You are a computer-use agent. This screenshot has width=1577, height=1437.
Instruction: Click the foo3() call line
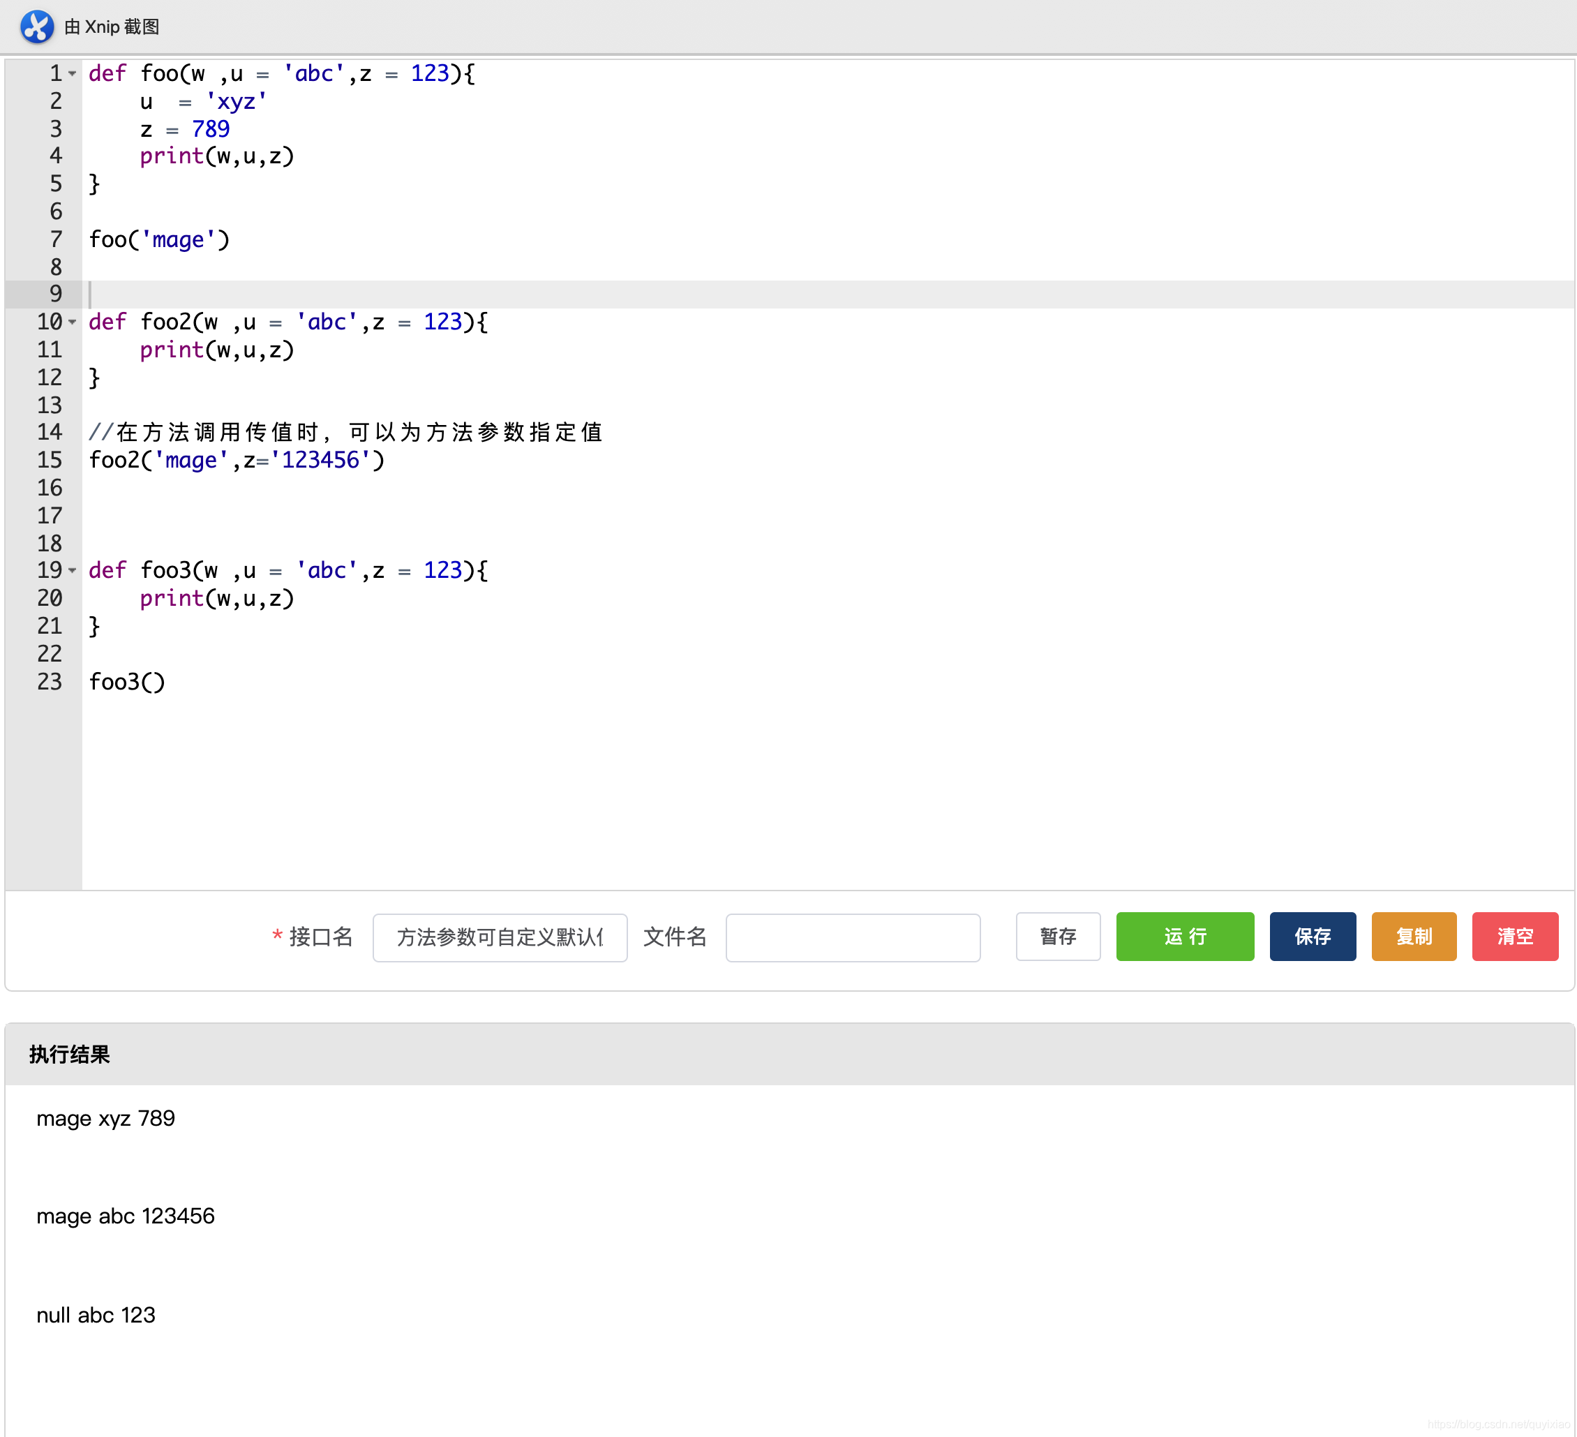(x=128, y=681)
